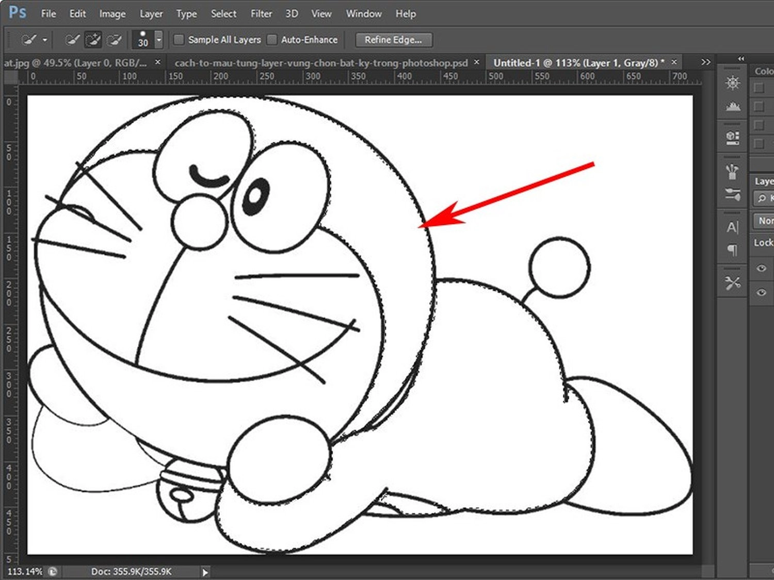Viewport: 774px width, 580px height.
Task: Expand the hidden document tabs chevron
Action: [x=705, y=62]
